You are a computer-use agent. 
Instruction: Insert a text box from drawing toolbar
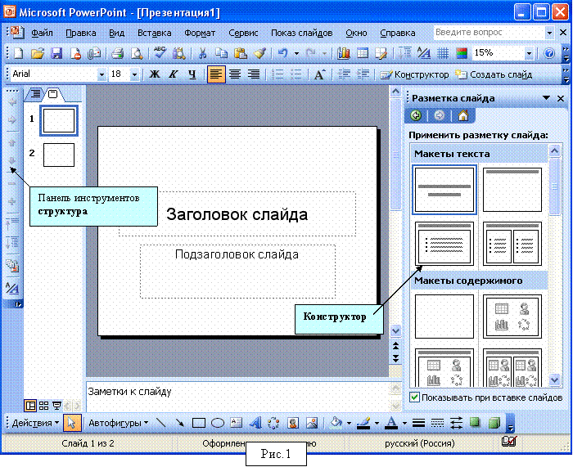237,423
